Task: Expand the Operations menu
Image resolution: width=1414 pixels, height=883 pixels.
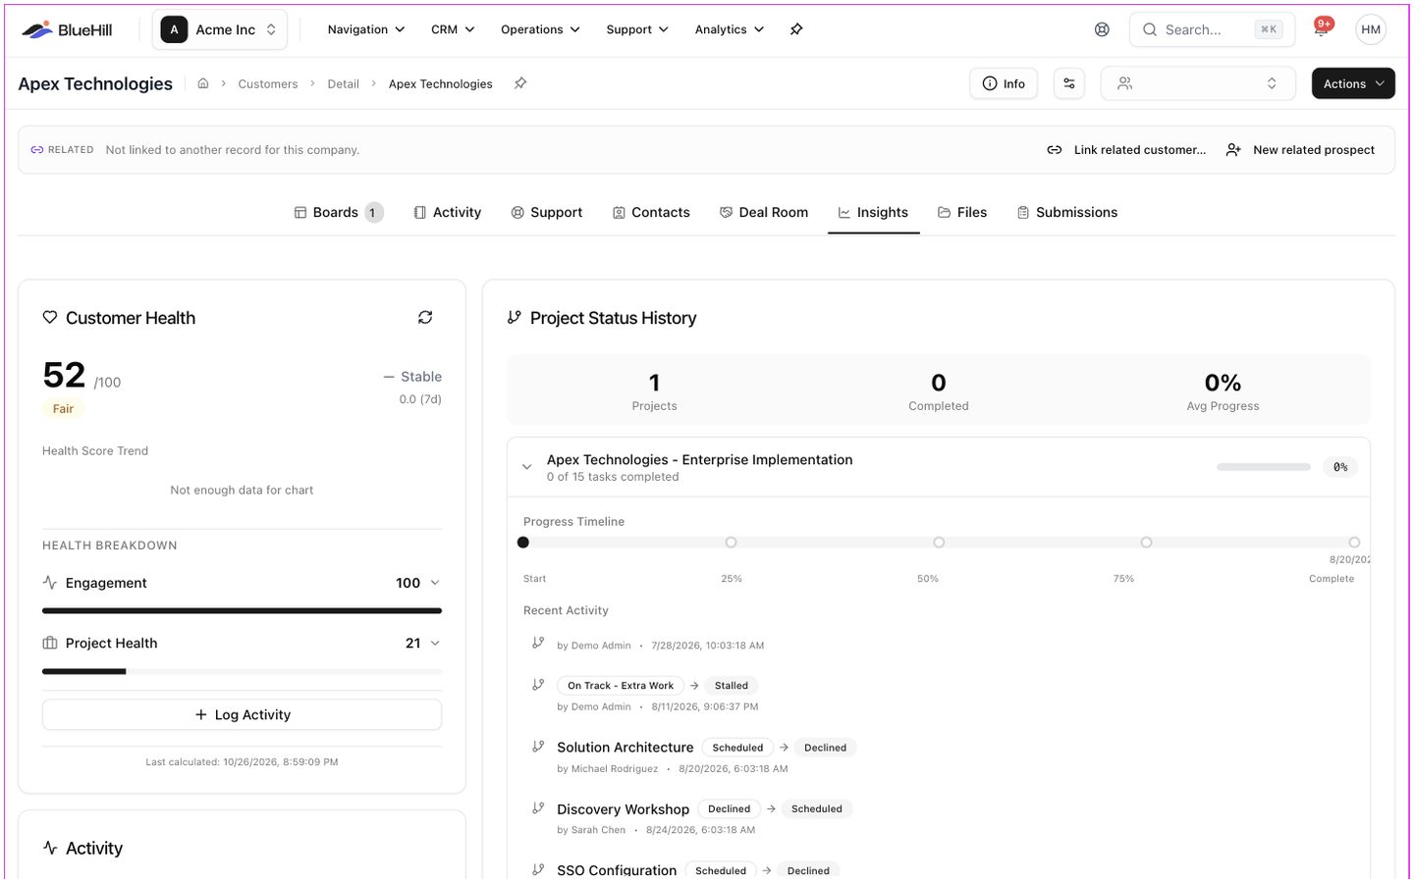Action: pos(540,29)
